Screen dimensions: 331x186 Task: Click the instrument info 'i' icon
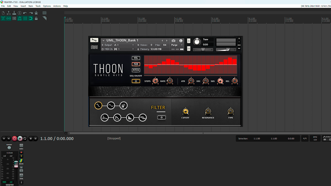point(181,40)
